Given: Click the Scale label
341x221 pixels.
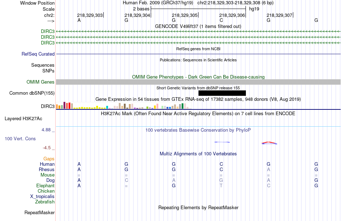Looking at the screenshot, I should [48, 9].
